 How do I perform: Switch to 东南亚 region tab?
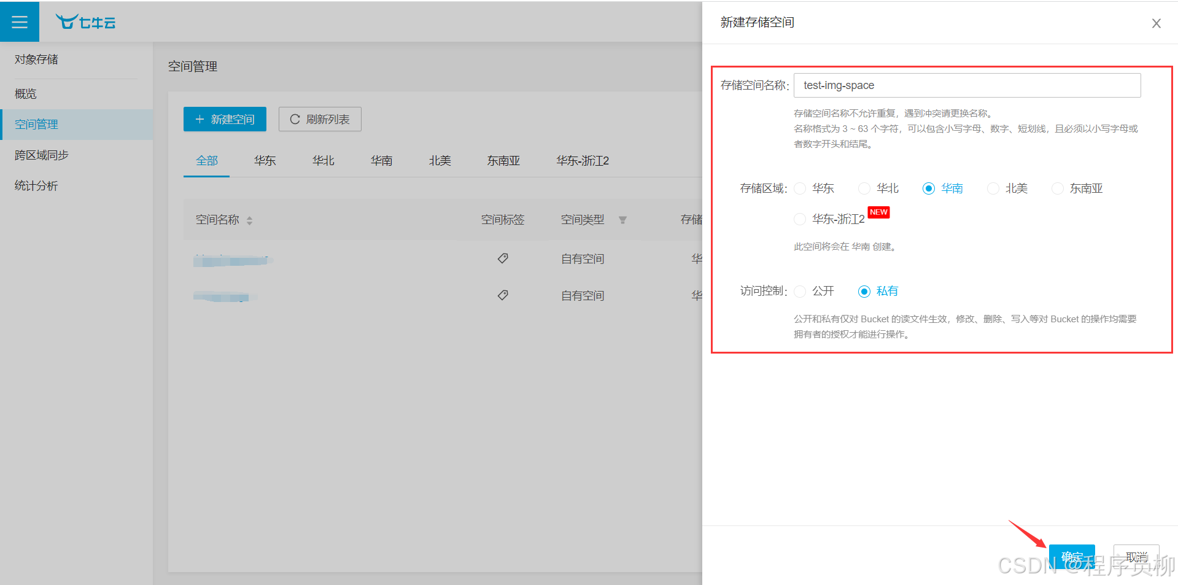coord(503,161)
